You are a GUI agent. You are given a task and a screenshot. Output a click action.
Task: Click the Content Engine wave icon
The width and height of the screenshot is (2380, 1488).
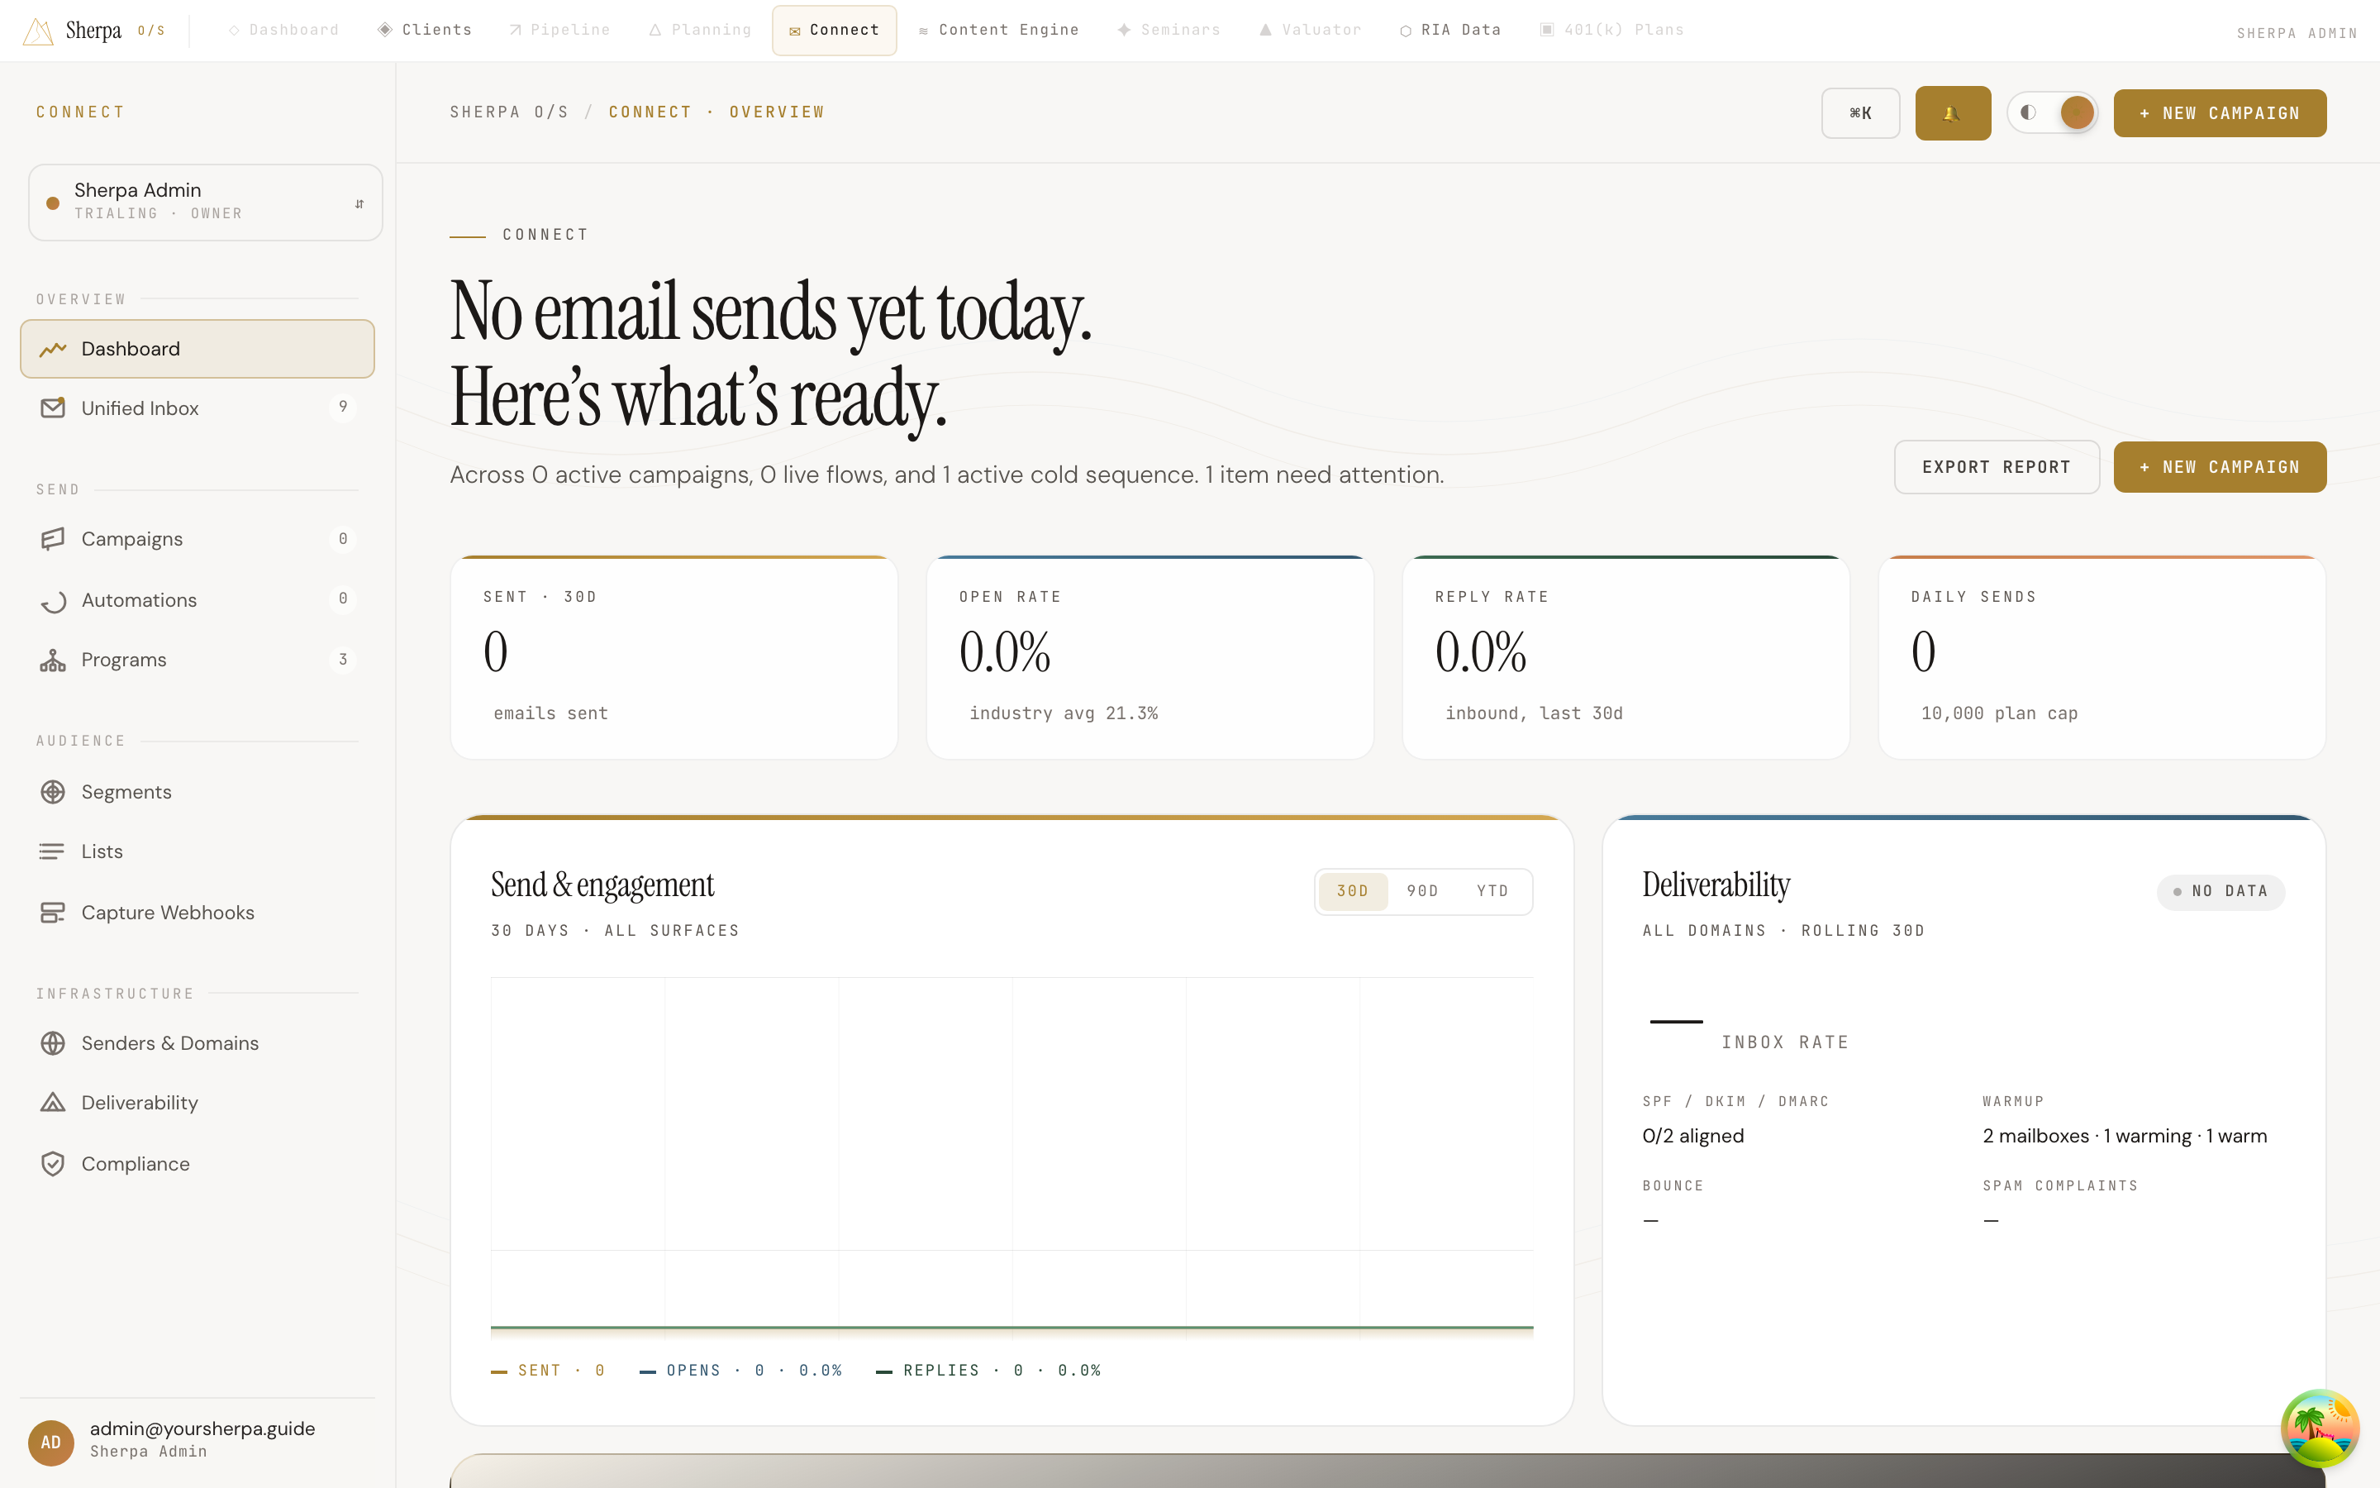pos(923,31)
